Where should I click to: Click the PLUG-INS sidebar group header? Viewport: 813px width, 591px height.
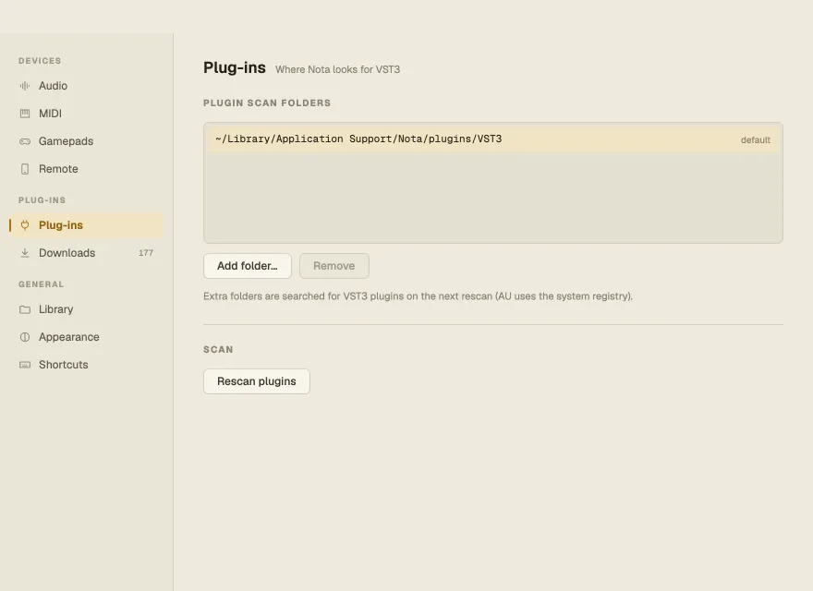tap(42, 200)
